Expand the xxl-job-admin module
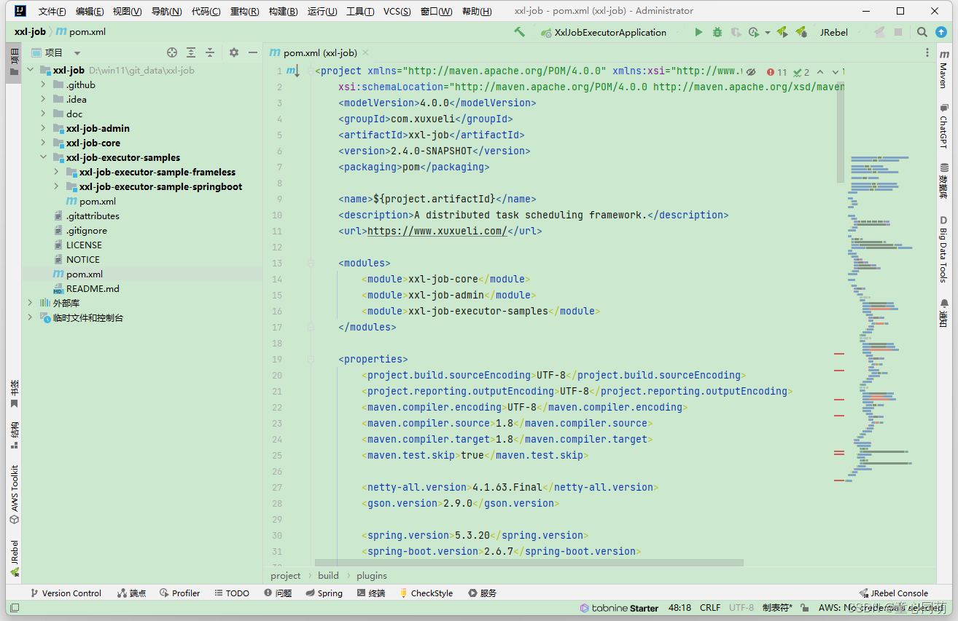 pos(44,128)
